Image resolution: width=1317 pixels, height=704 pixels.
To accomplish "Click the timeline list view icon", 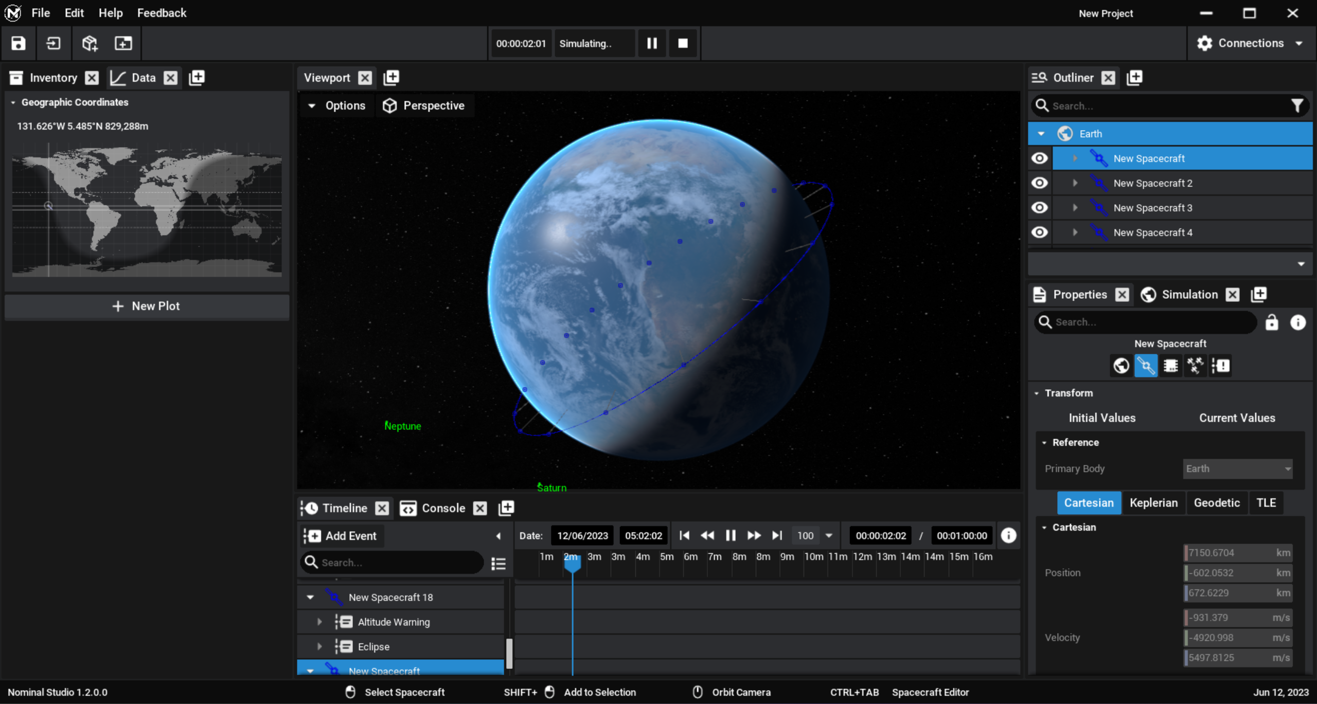I will click(498, 563).
